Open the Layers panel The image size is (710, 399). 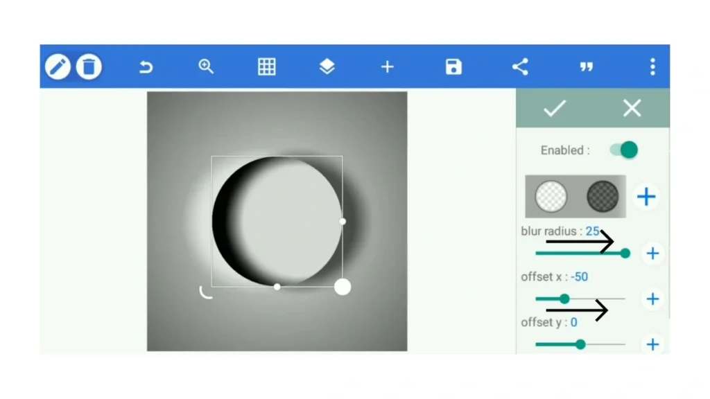(x=327, y=66)
